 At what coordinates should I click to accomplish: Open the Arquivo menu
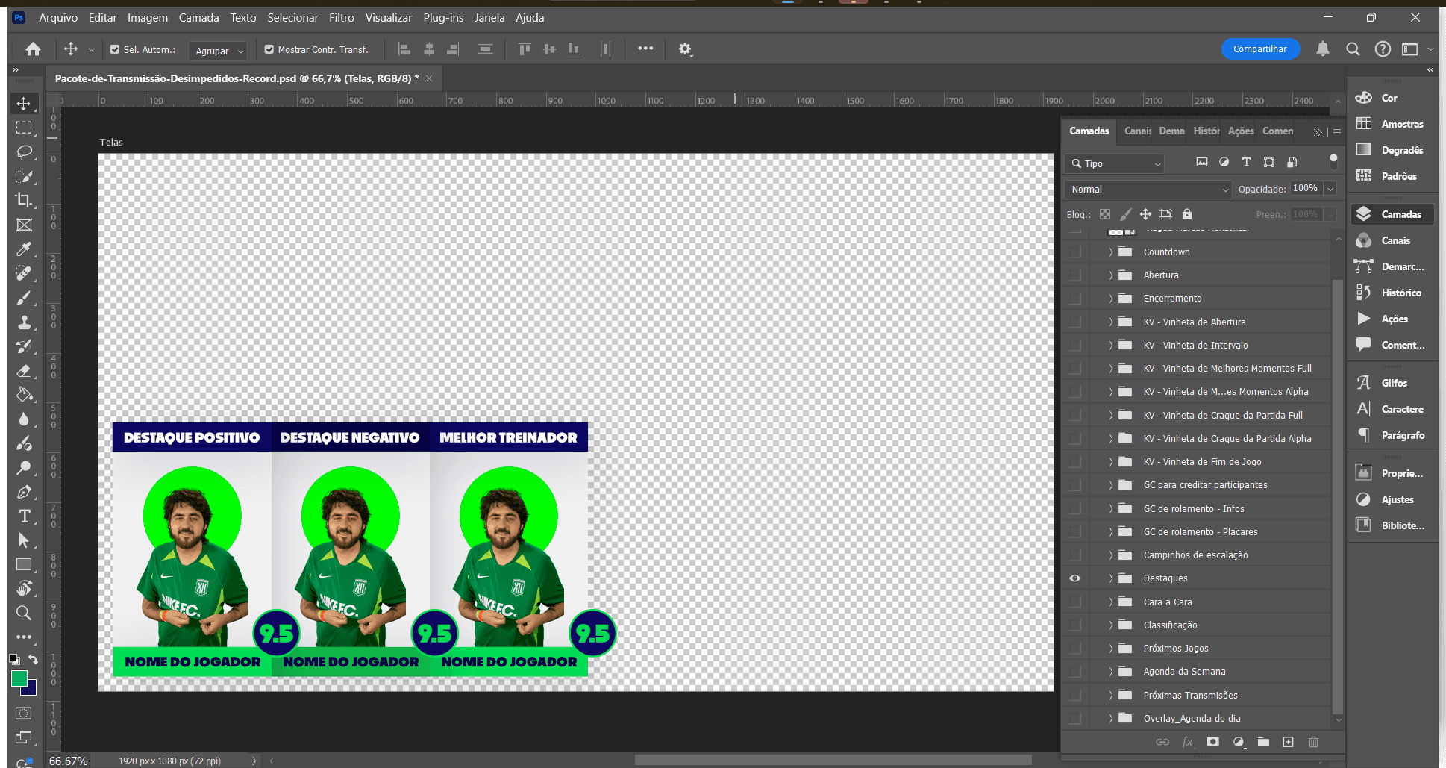pyautogui.click(x=58, y=18)
